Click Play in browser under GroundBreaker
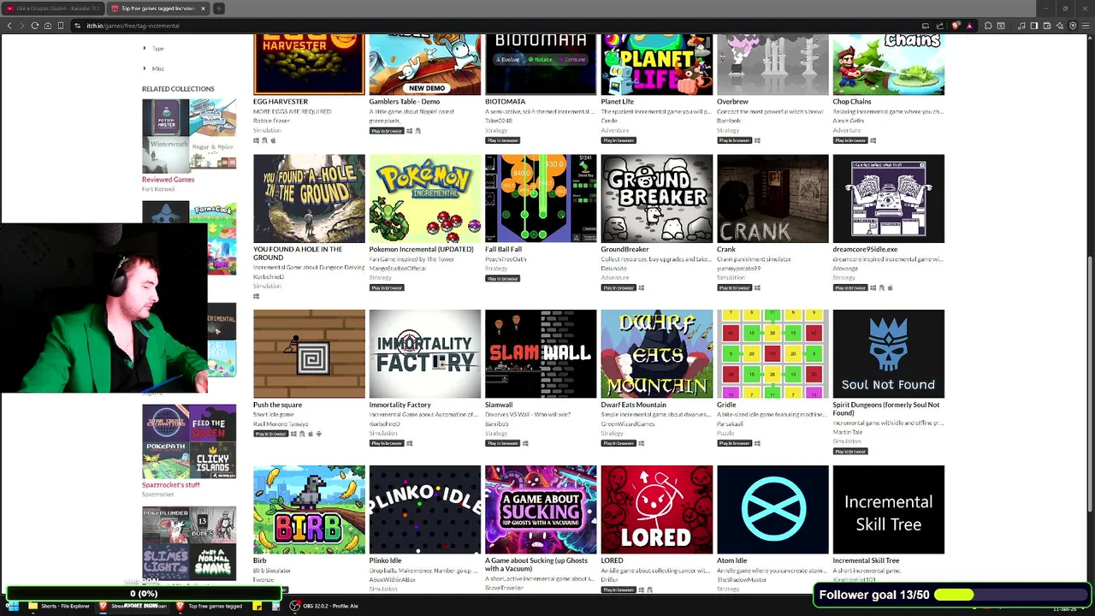 tap(619, 287)
